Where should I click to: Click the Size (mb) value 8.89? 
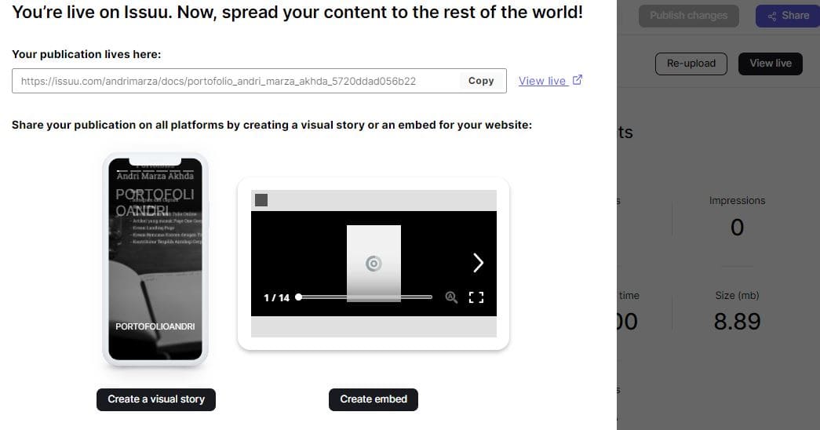(737, 321)
